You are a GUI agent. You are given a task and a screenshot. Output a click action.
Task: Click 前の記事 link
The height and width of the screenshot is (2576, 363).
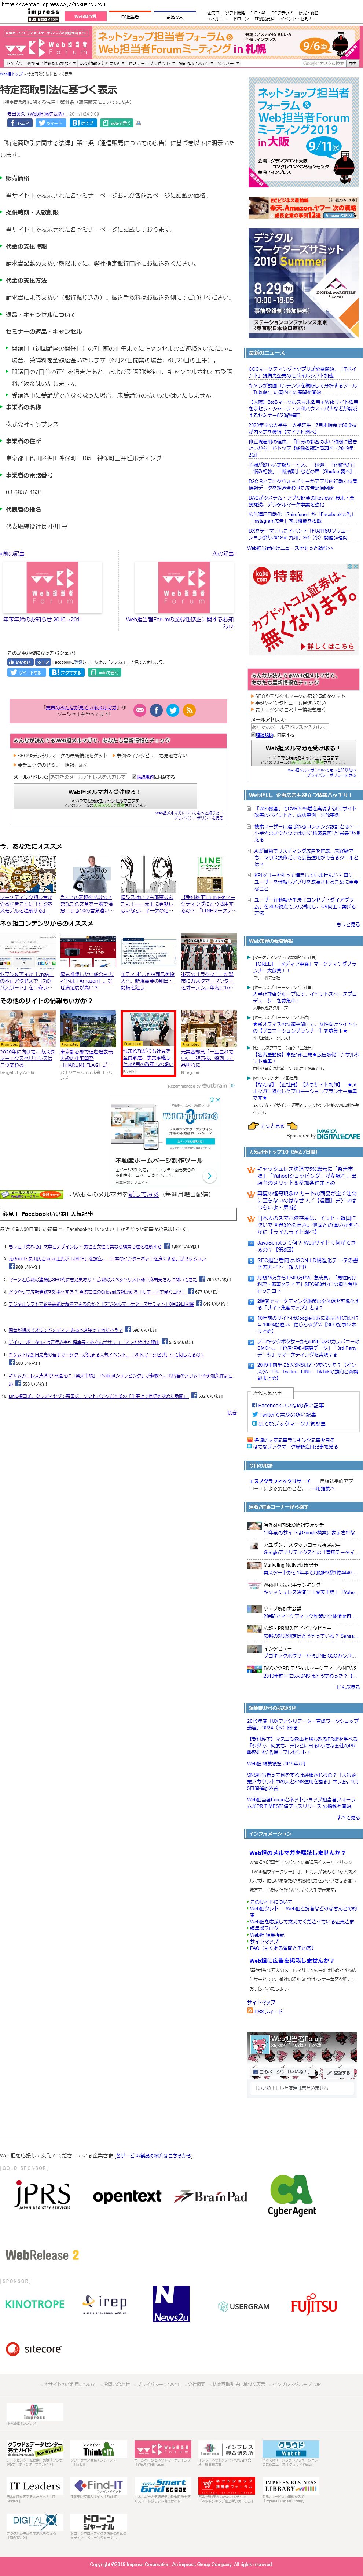pyautogui.click(x=13, y=553)
